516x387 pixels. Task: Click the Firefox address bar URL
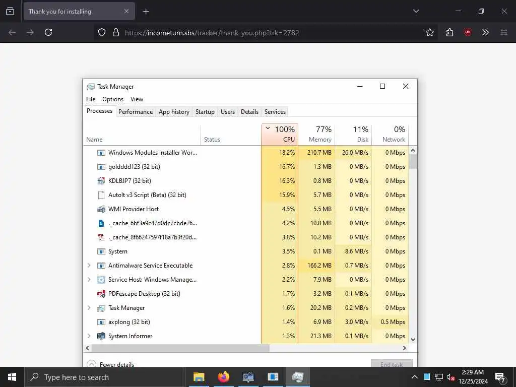212,33
